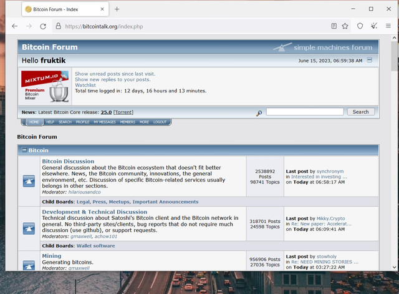Click the Mixtum.io mixer banner image
Viewport: 399px width, 294px height.
[45, 86]
